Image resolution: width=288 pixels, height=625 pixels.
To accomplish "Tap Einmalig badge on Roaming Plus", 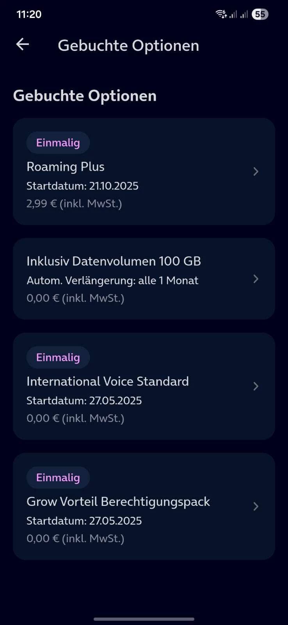I will 58,143.
